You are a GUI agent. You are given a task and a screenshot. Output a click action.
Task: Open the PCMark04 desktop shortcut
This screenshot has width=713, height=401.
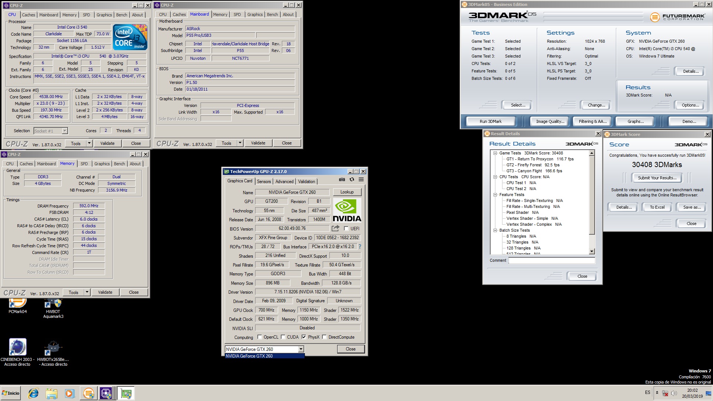pyautogui.click(x=17, y=307)
